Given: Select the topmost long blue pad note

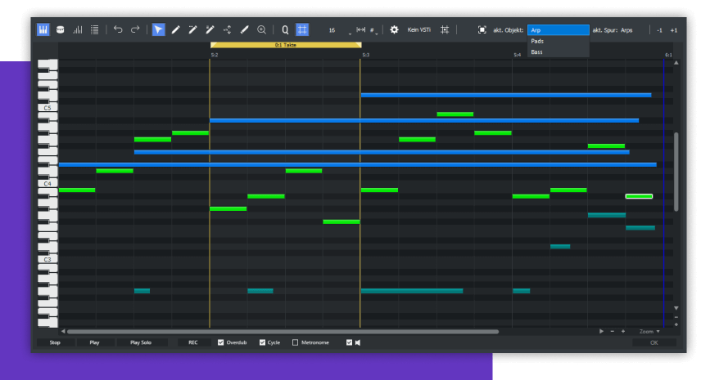Looking at the screenshot, I should pos(506,95).
